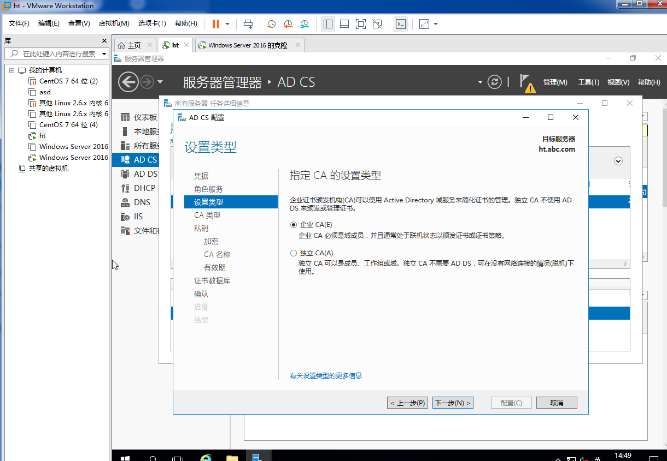
Task: Open 仪表板 in Server Manager sidebar
Action: point(139,117)
